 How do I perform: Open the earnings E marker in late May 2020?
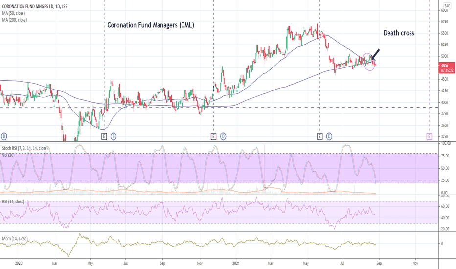coord(104,136)
